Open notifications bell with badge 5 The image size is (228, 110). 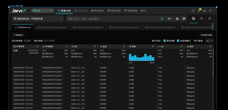point(199,10)
